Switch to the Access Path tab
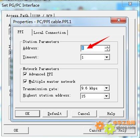 coord(17,15)
